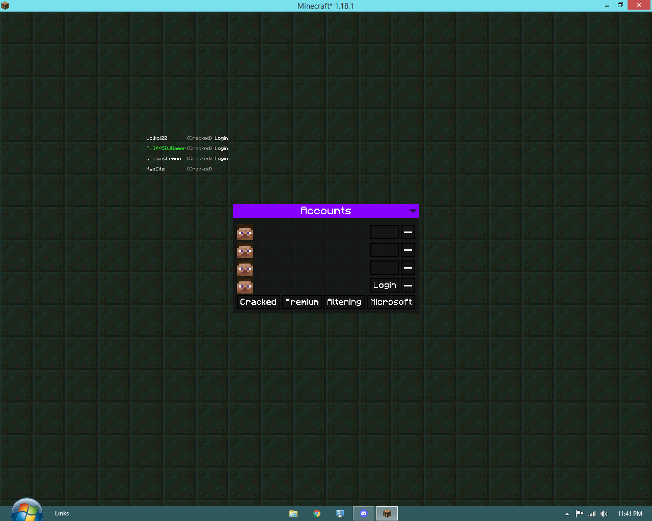The height and width of the screenshot is (521, 652).
Task: Click the Minecraft grass block taskbar icon
Action: pos(387,513)
